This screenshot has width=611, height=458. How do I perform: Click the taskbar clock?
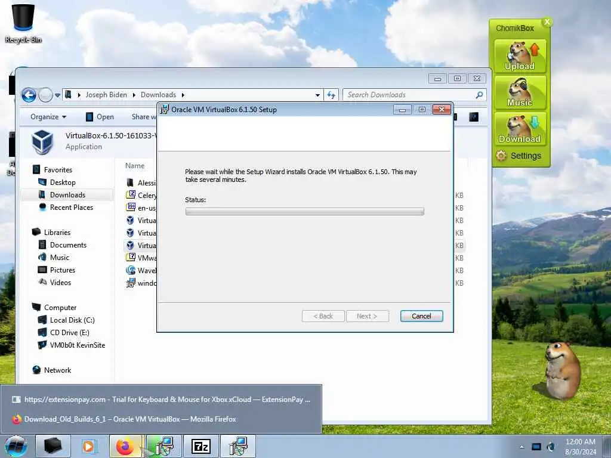(x=580, y=447)
